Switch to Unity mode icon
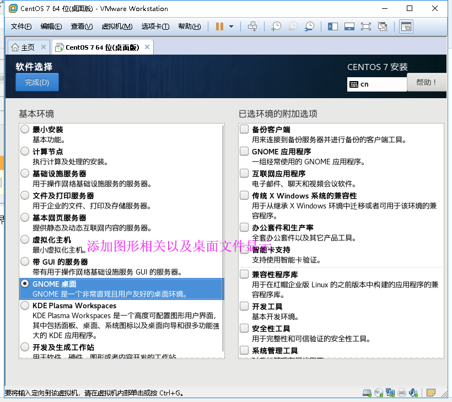Screen dimensions: 452x402 383,26
